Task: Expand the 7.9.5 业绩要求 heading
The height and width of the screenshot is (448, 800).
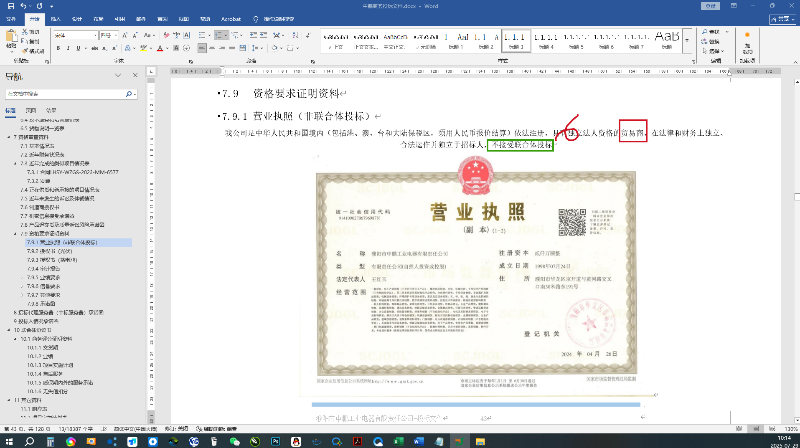Action: 22,278
